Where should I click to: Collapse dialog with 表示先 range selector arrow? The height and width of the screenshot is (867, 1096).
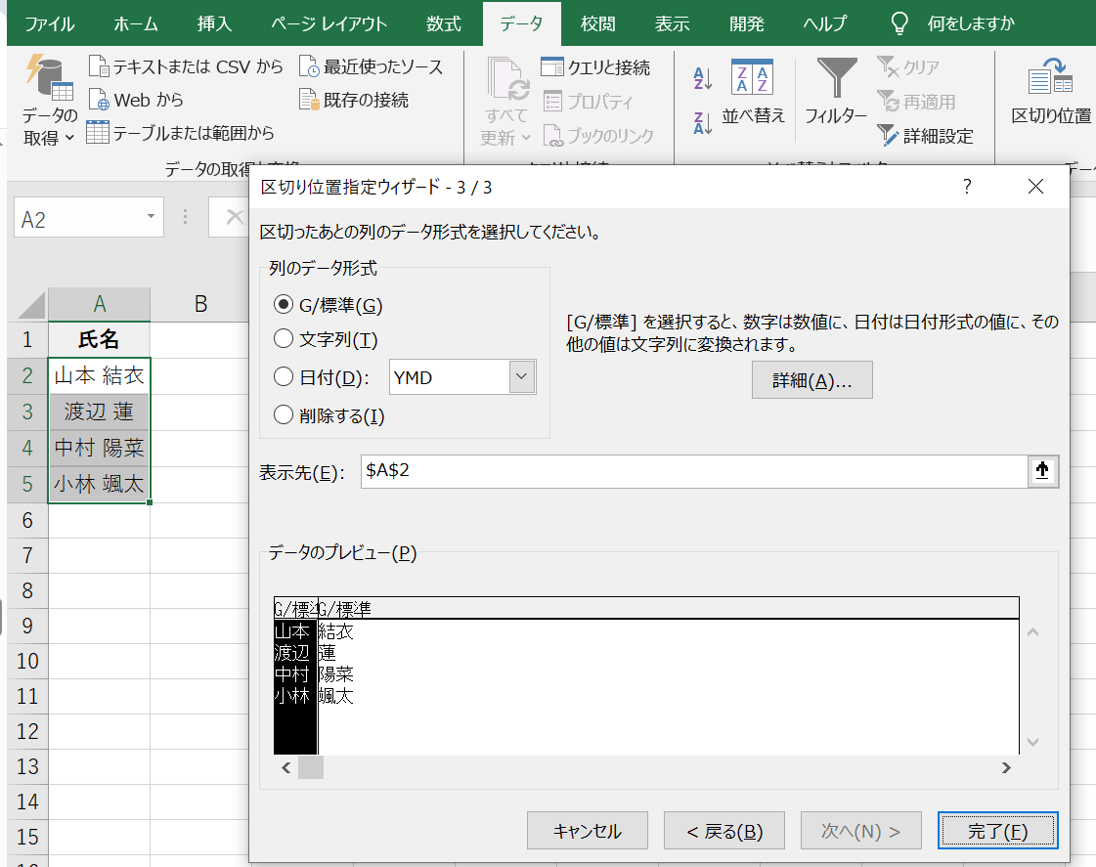point(1042,471)
